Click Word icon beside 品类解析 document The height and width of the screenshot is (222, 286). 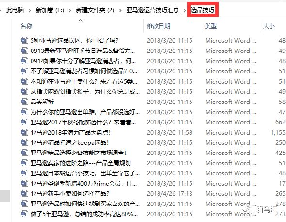click(24, 102)
